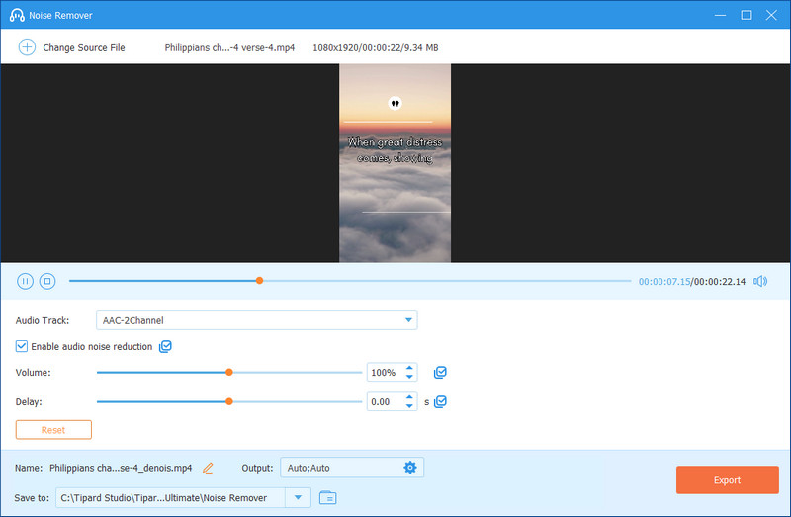Maximize the Noise Remover window
Viewport: 791px width, 517px height.
pos(747,15)
